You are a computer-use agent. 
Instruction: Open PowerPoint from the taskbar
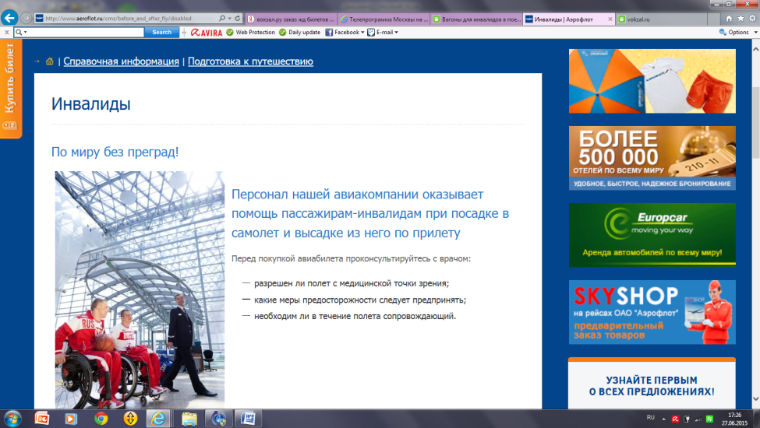(x=42, y=419)
